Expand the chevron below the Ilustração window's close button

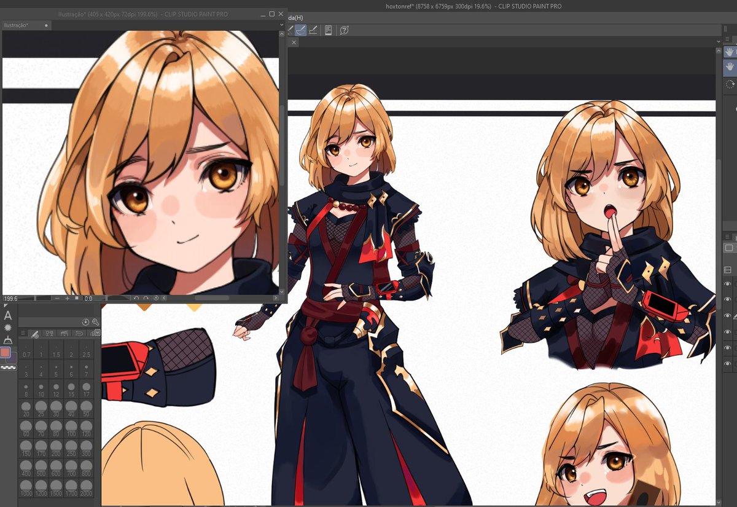(282, 25)
